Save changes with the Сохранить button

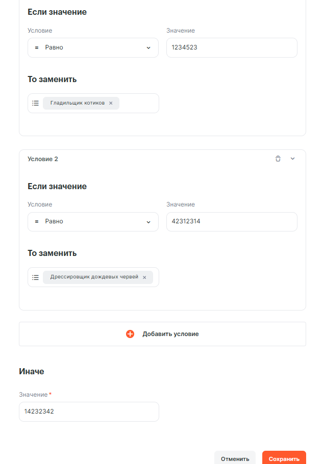[284, 458]
